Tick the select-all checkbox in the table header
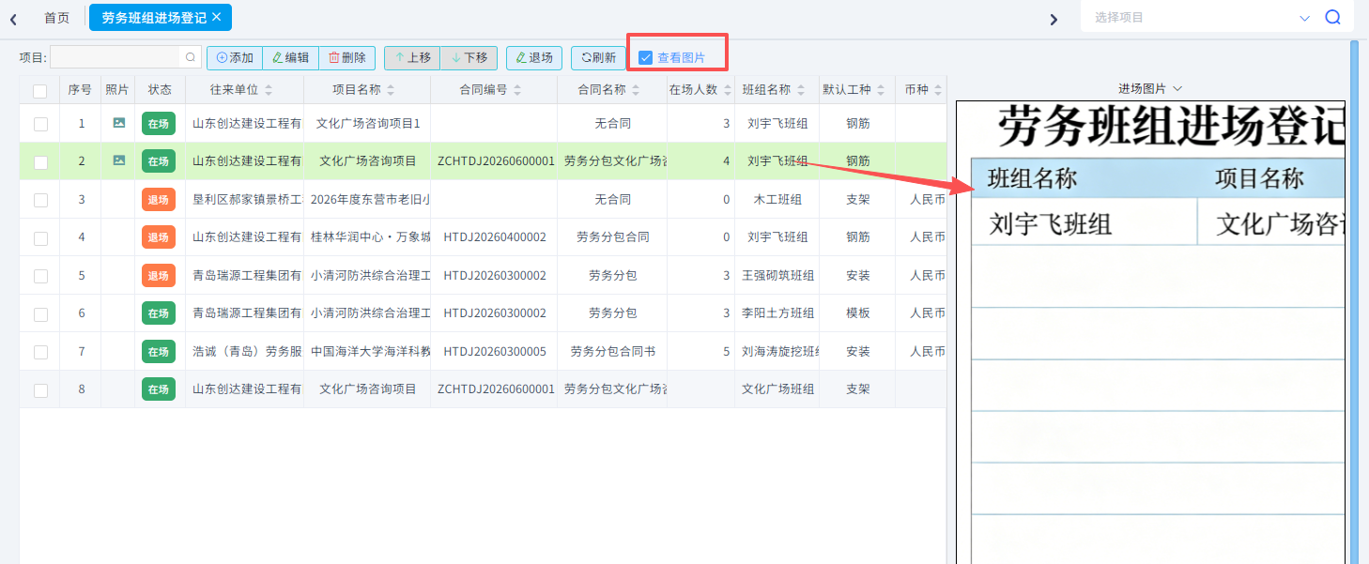This screenshot has width=1369, height=564. (x=40, y=91)
